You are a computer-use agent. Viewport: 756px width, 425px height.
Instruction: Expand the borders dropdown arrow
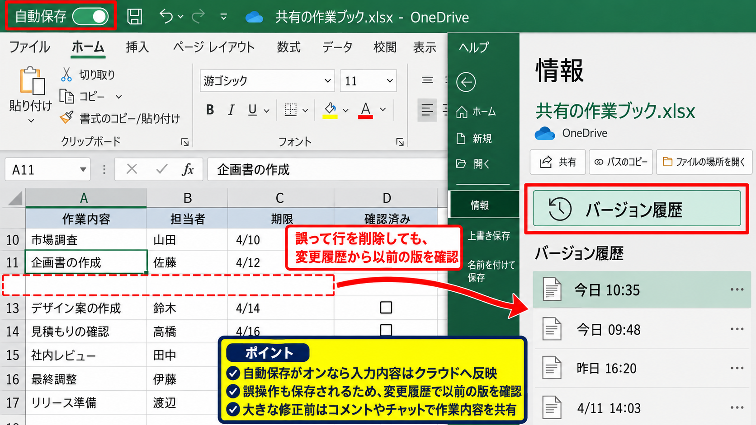coord(305,110)
